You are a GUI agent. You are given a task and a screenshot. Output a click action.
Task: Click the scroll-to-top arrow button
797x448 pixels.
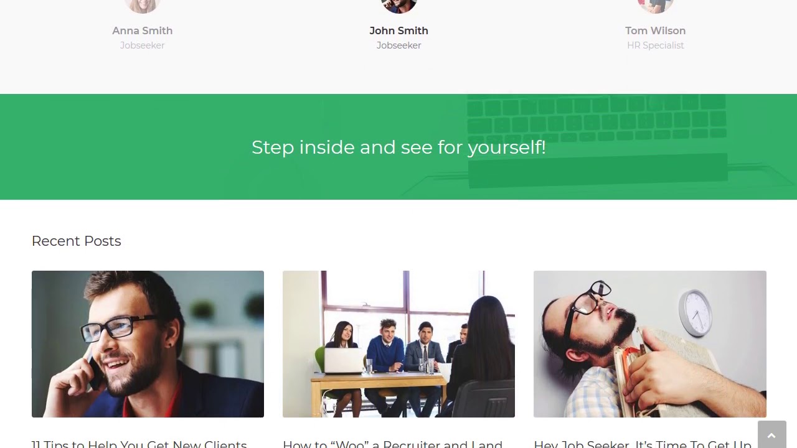(771, 434)
